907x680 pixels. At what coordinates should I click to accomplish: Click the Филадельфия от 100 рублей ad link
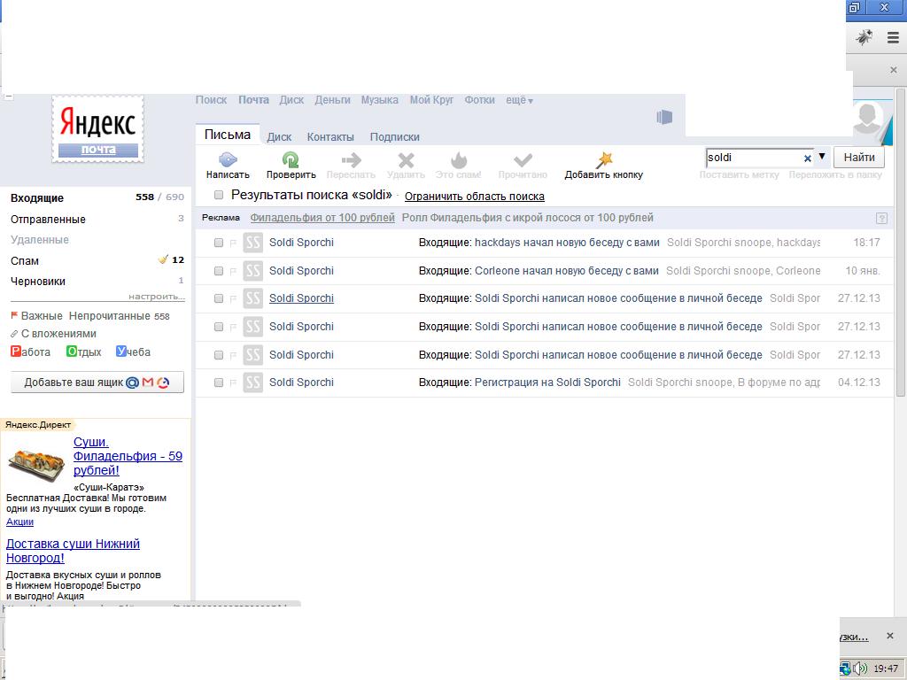pyautogui.click(x=322, y=218)
